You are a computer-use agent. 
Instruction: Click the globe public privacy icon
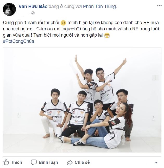click(x=33, y=13)
